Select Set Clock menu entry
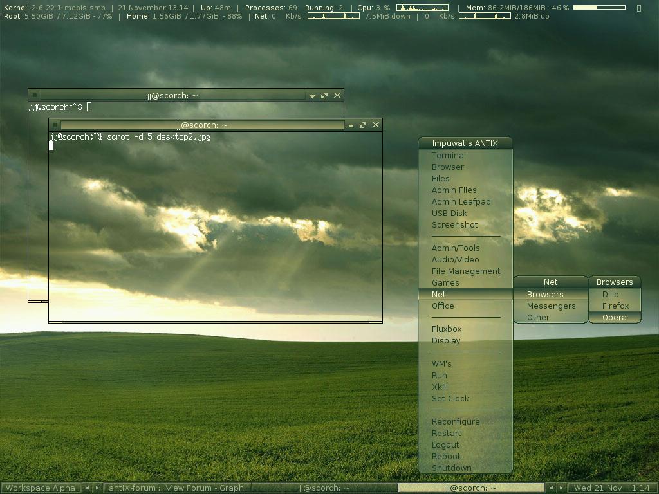The height and width of the screenshot is (494, 659). (466, 399)
